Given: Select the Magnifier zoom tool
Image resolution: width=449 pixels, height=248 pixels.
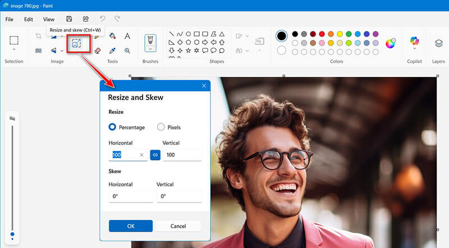Looking at the screenshot, I should coord(127,50).
